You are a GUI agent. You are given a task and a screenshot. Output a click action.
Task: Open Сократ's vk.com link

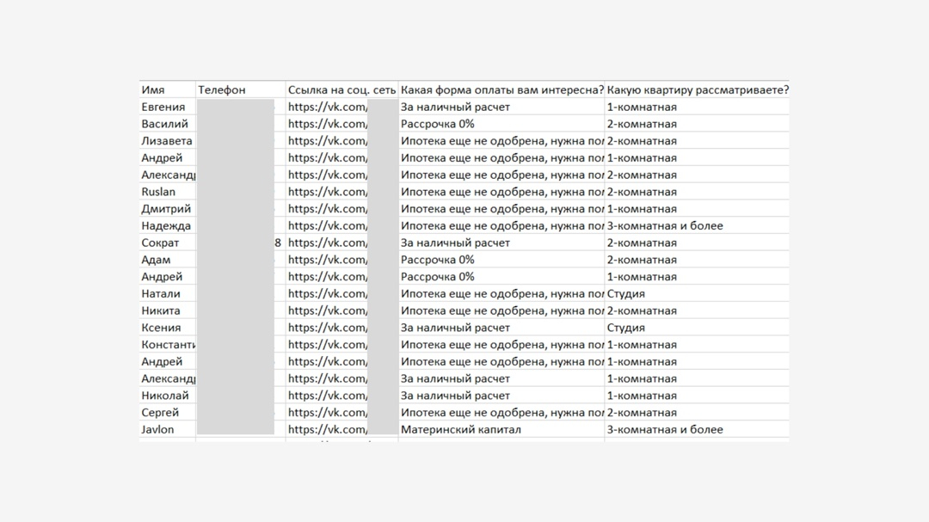pyautogui.click(x=328, y=243)
